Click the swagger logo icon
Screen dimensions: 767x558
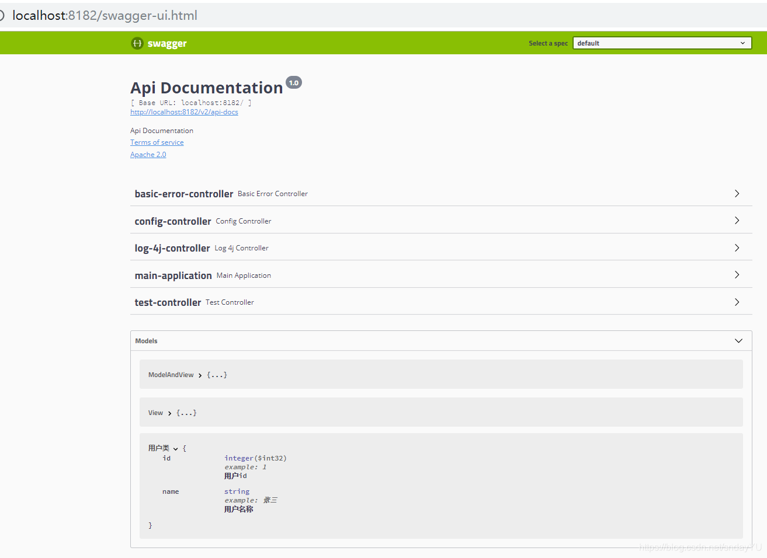137,43
